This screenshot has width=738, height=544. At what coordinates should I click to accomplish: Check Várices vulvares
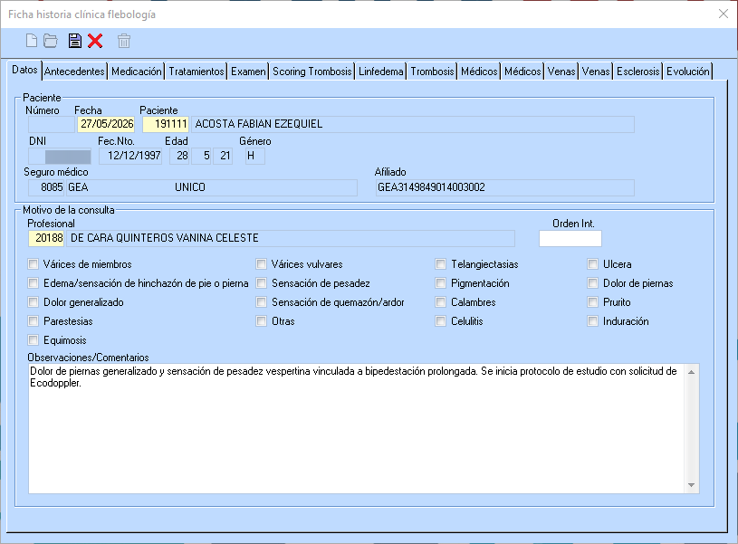pos(261,264)
